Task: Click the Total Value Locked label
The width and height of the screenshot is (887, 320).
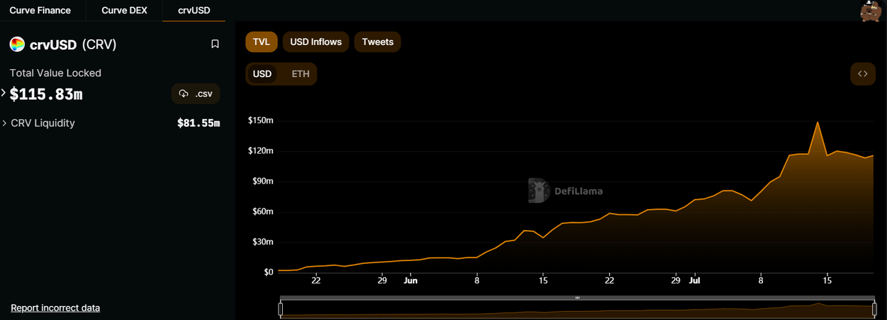Action: coord(55,73)
